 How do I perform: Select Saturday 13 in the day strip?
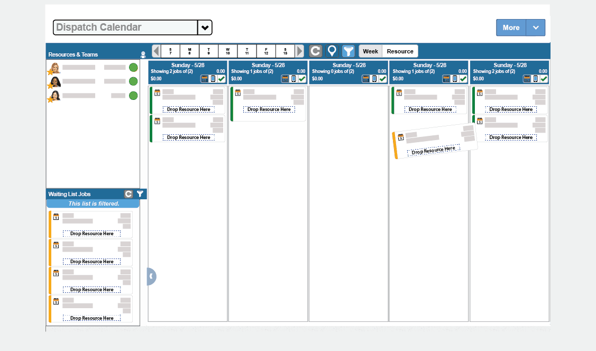[x=285, y=51]
